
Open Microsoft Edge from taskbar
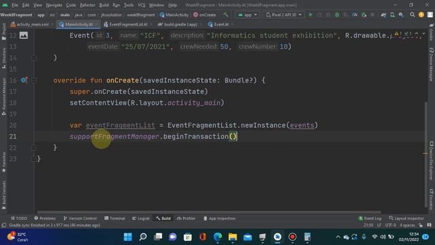217,237
